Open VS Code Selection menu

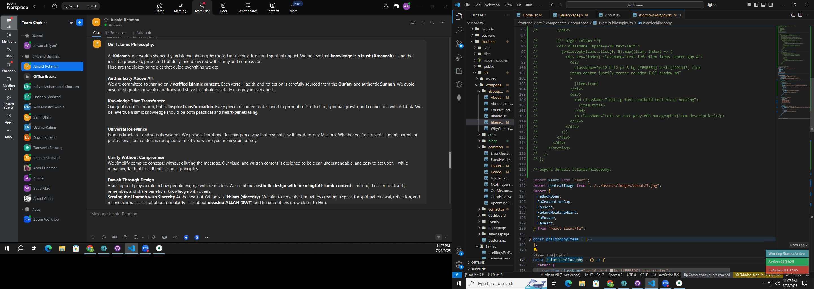(x=492, y=5)
